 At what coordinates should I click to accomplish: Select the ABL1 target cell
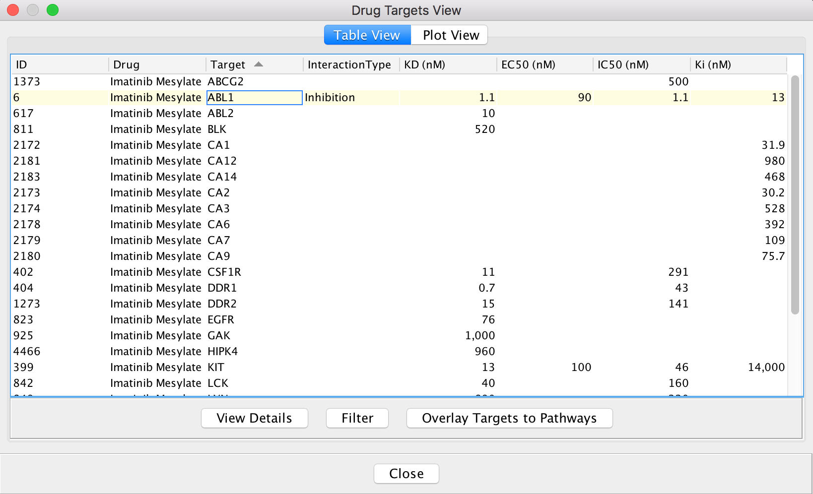click(x=255, y=98)
